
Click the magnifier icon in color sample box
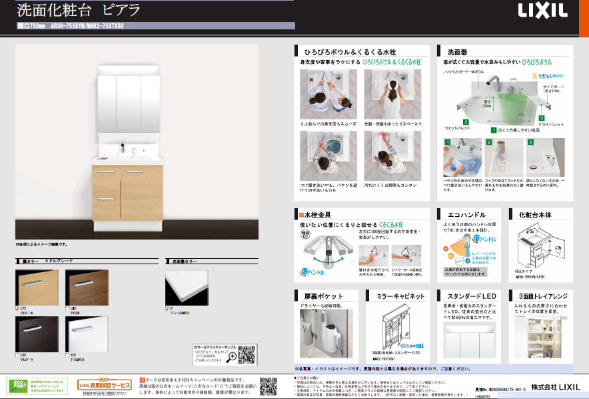point(231,356)
